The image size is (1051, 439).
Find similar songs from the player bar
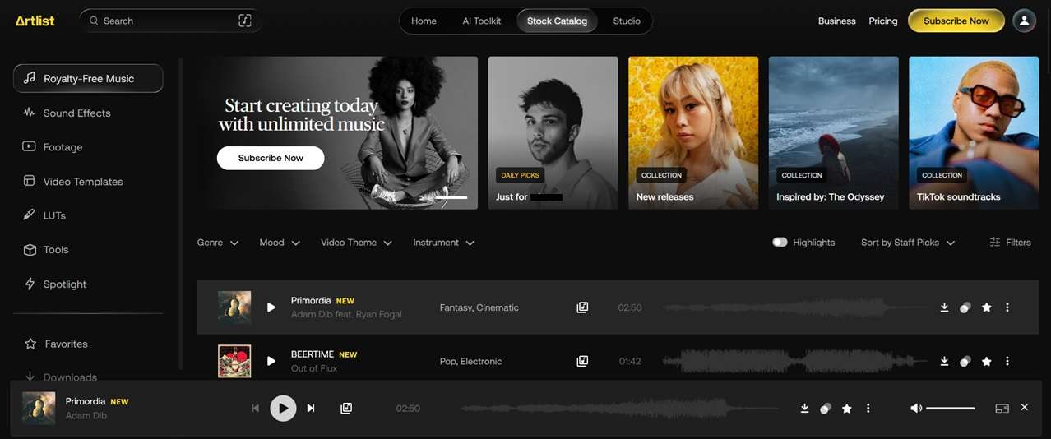coord(346,408)
